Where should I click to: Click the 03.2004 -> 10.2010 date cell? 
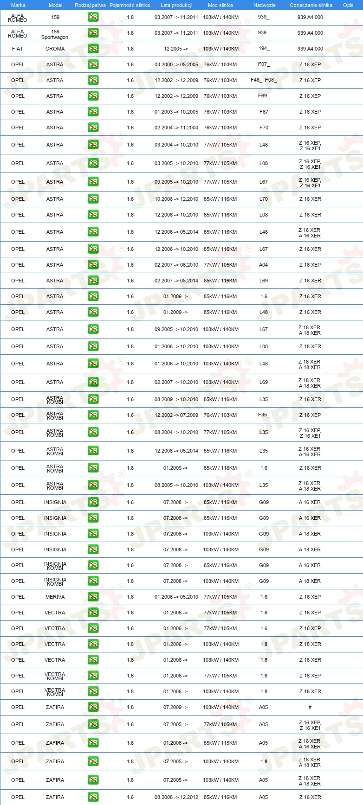(x=176, y=145)
